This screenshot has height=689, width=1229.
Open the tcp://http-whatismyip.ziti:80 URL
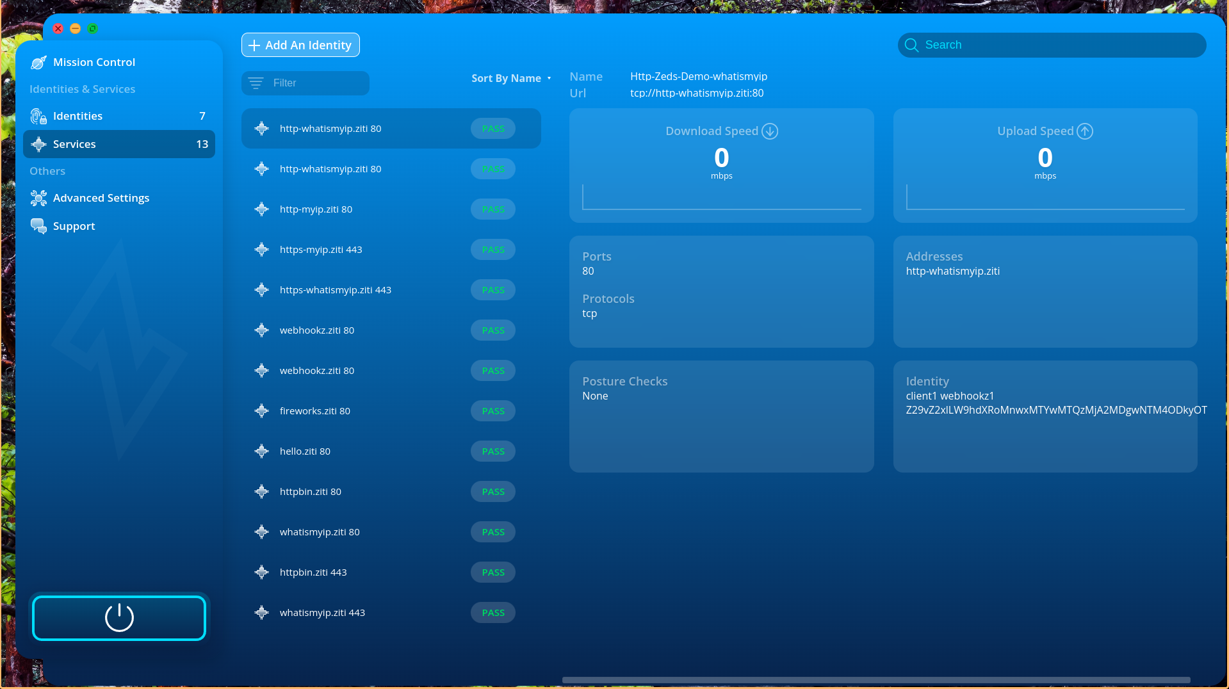pos(696,93)
